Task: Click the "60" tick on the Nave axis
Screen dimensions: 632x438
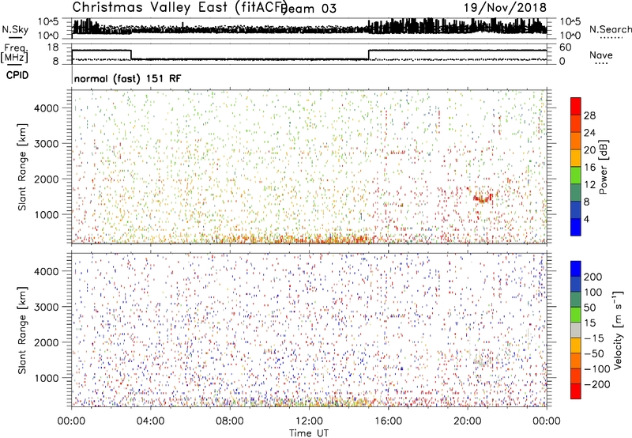Action: point(565,47)
